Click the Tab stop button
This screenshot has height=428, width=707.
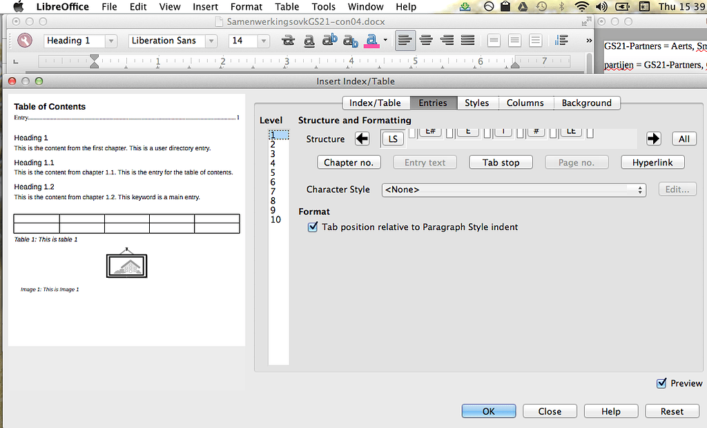(x=501, y=162)
